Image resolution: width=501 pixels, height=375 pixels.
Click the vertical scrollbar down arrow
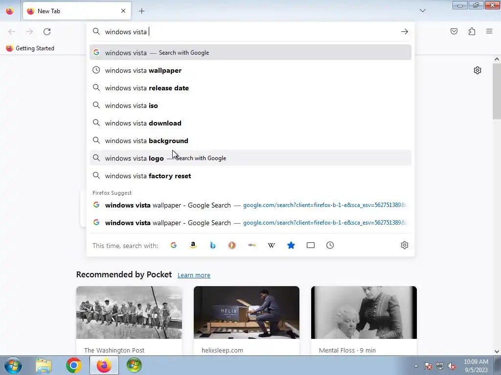497,352
